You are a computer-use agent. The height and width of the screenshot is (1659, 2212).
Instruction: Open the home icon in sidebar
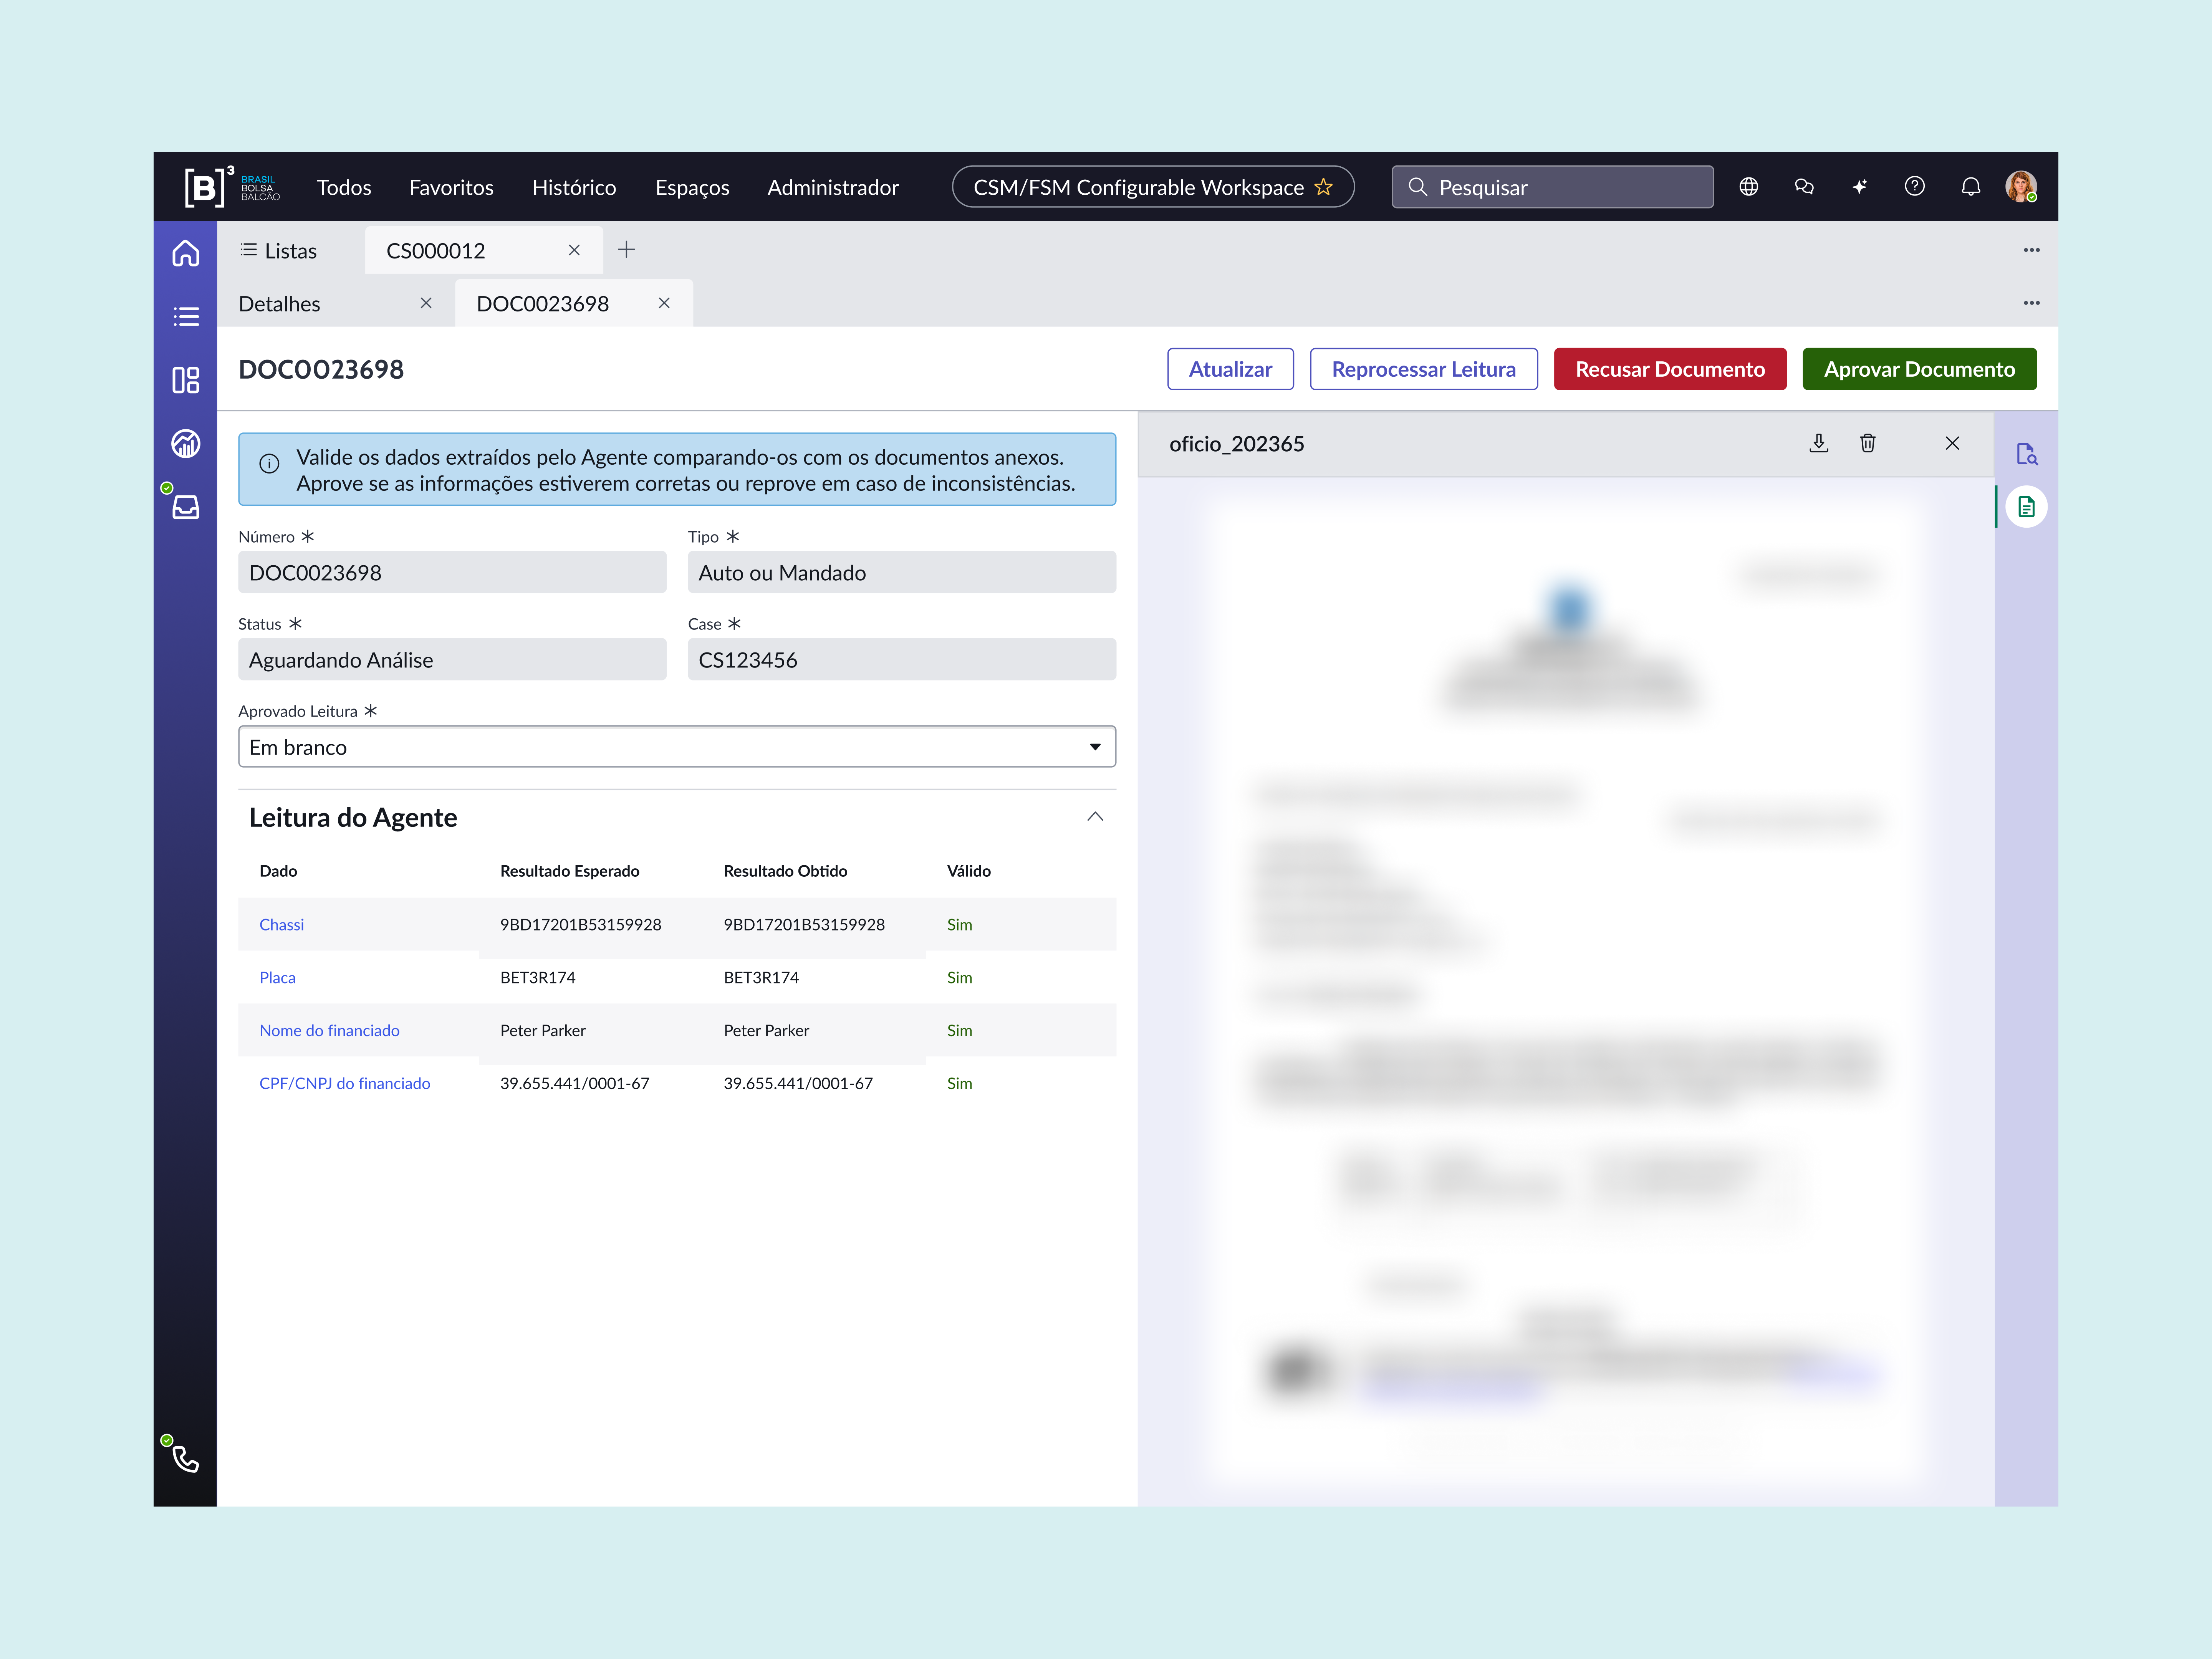(185, 253)
